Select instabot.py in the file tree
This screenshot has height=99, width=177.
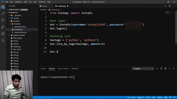coord(19,29)
